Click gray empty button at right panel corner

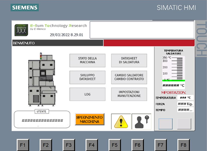tap(184, 124)
